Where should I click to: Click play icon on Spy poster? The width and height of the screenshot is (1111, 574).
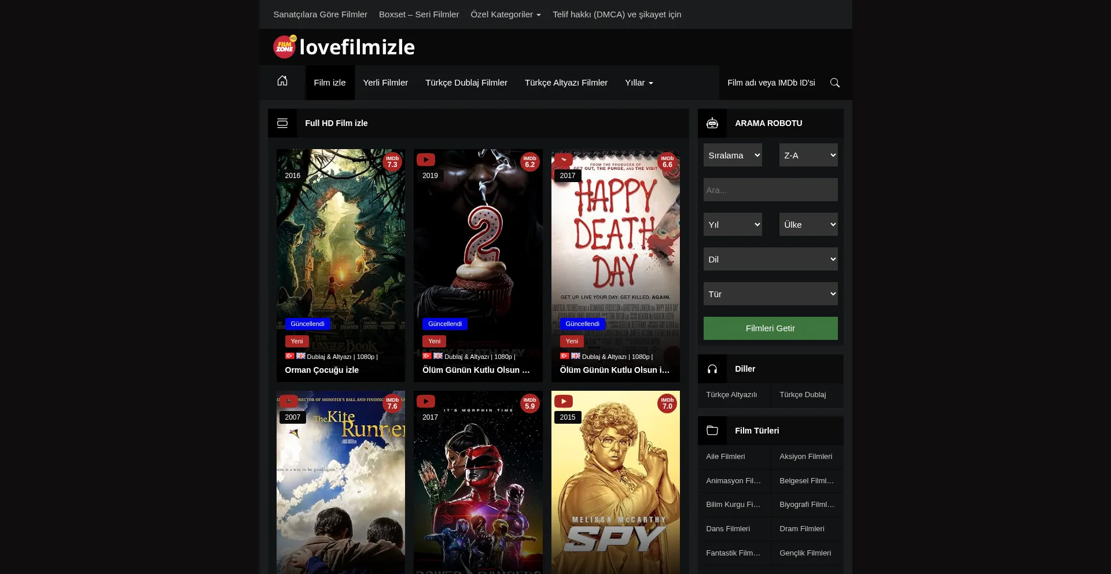click(563, 401)
